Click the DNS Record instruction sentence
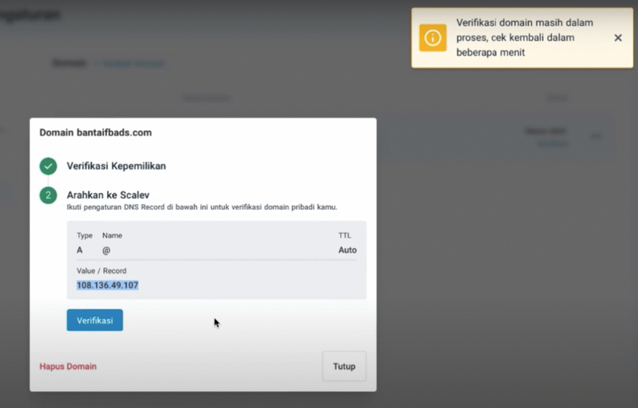The width and height of the screenshot is (638, 408). [x=202, y=207]
